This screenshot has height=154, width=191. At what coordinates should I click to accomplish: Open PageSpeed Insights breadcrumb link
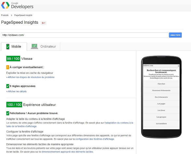(x=23, y=15)
